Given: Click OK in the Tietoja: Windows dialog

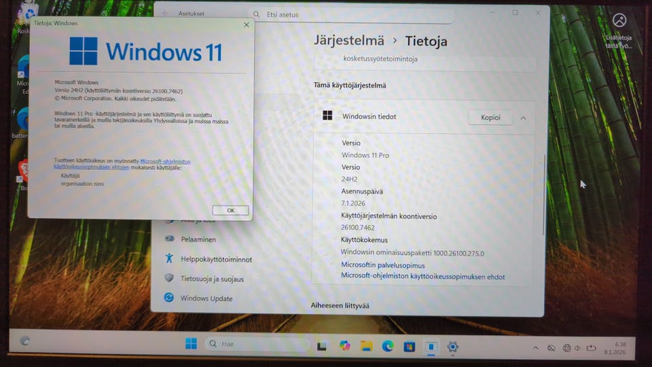Looking at the screenshot, I should pyautogui.click(x=230, y=210).
